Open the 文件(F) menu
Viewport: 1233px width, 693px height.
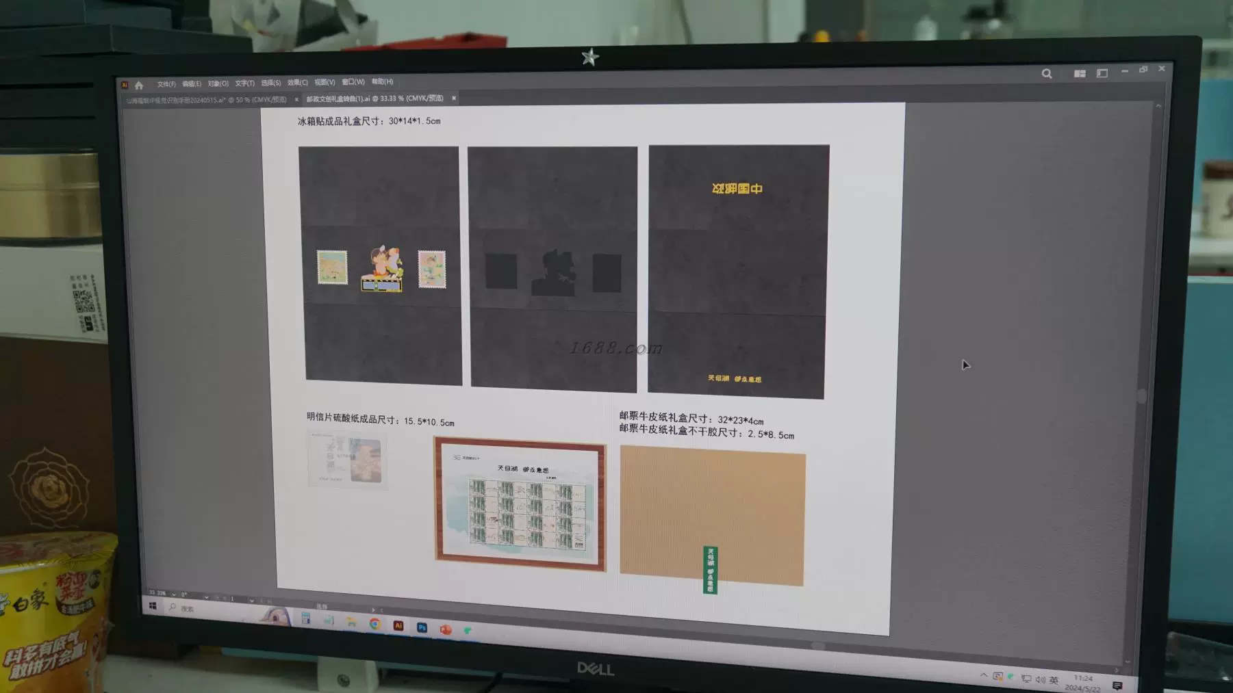[166, 84]
